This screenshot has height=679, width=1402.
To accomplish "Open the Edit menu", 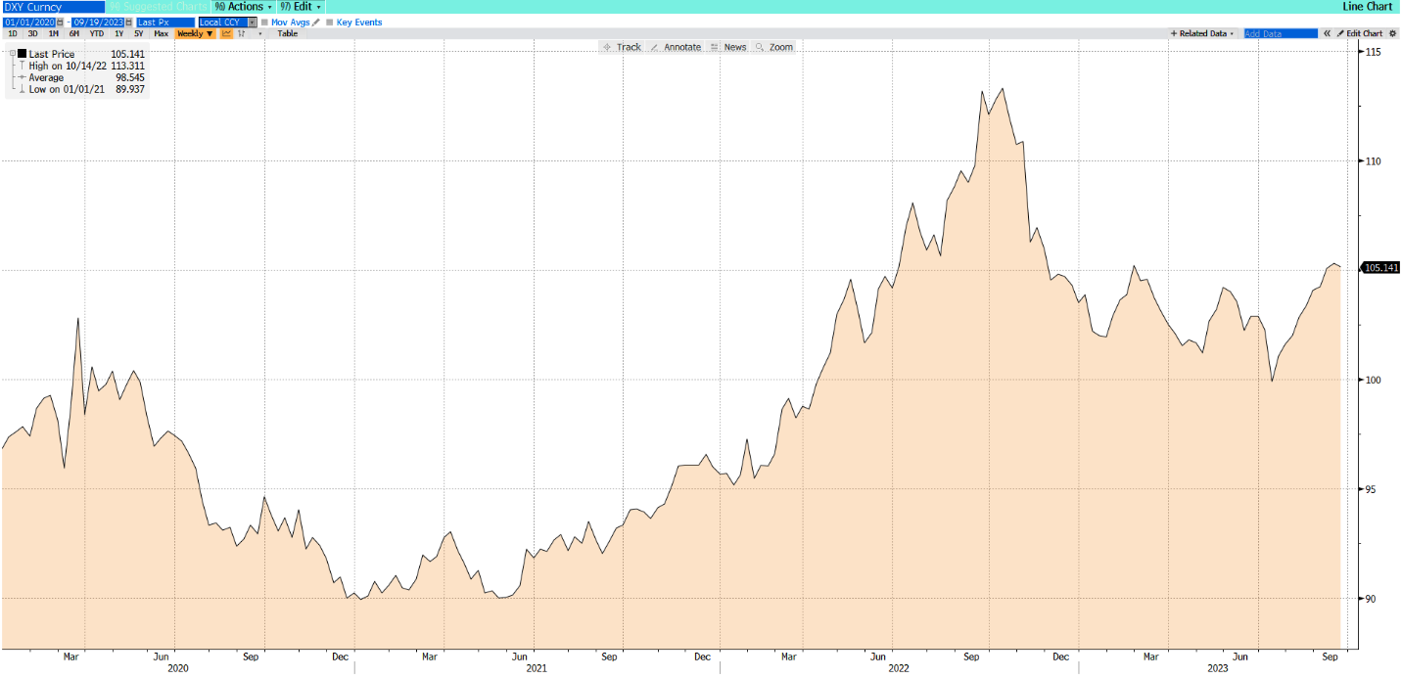I will 302,7.
